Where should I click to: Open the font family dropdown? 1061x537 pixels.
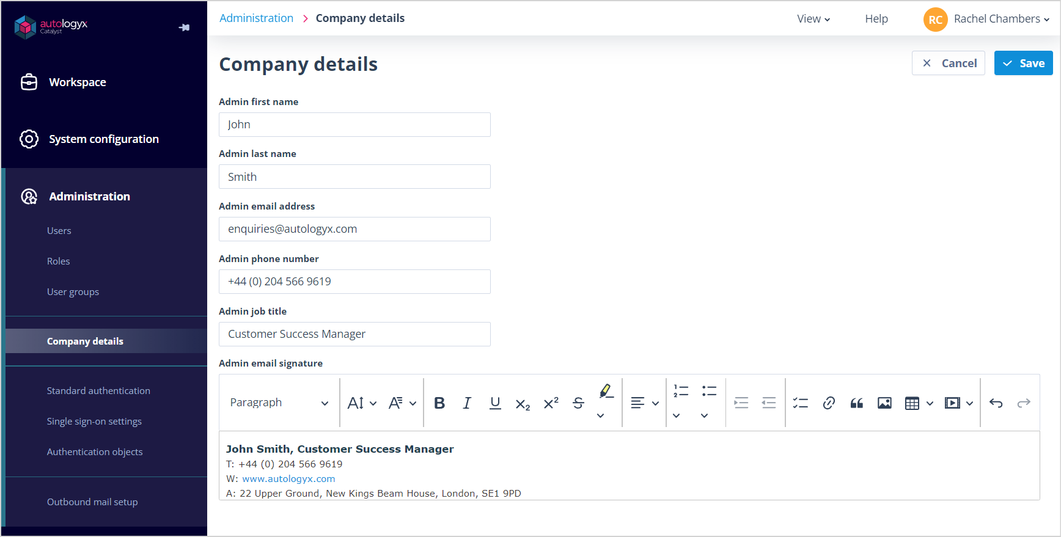click(402, 403)
